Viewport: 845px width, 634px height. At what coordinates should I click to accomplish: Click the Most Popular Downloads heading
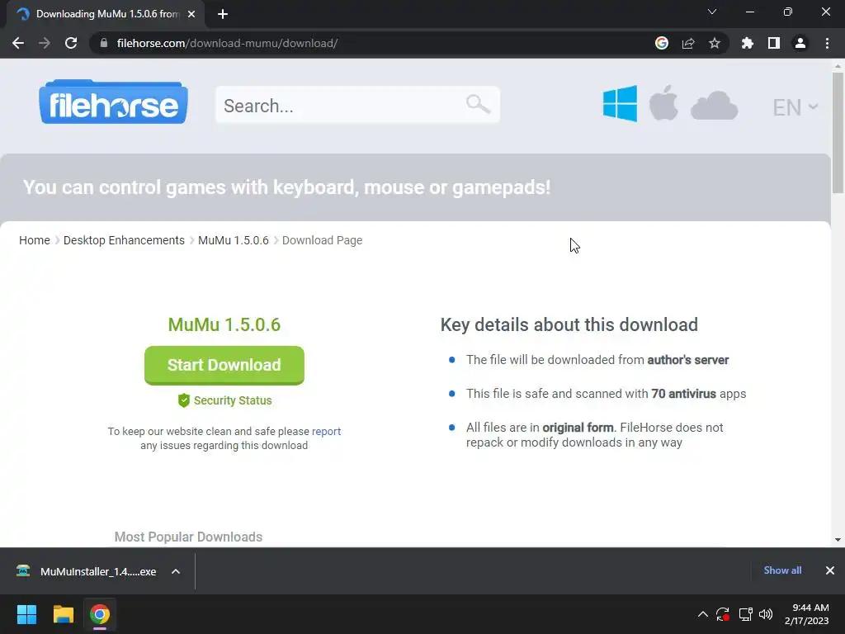188,537
